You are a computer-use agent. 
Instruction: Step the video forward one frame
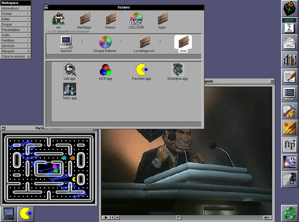[117, 217]
